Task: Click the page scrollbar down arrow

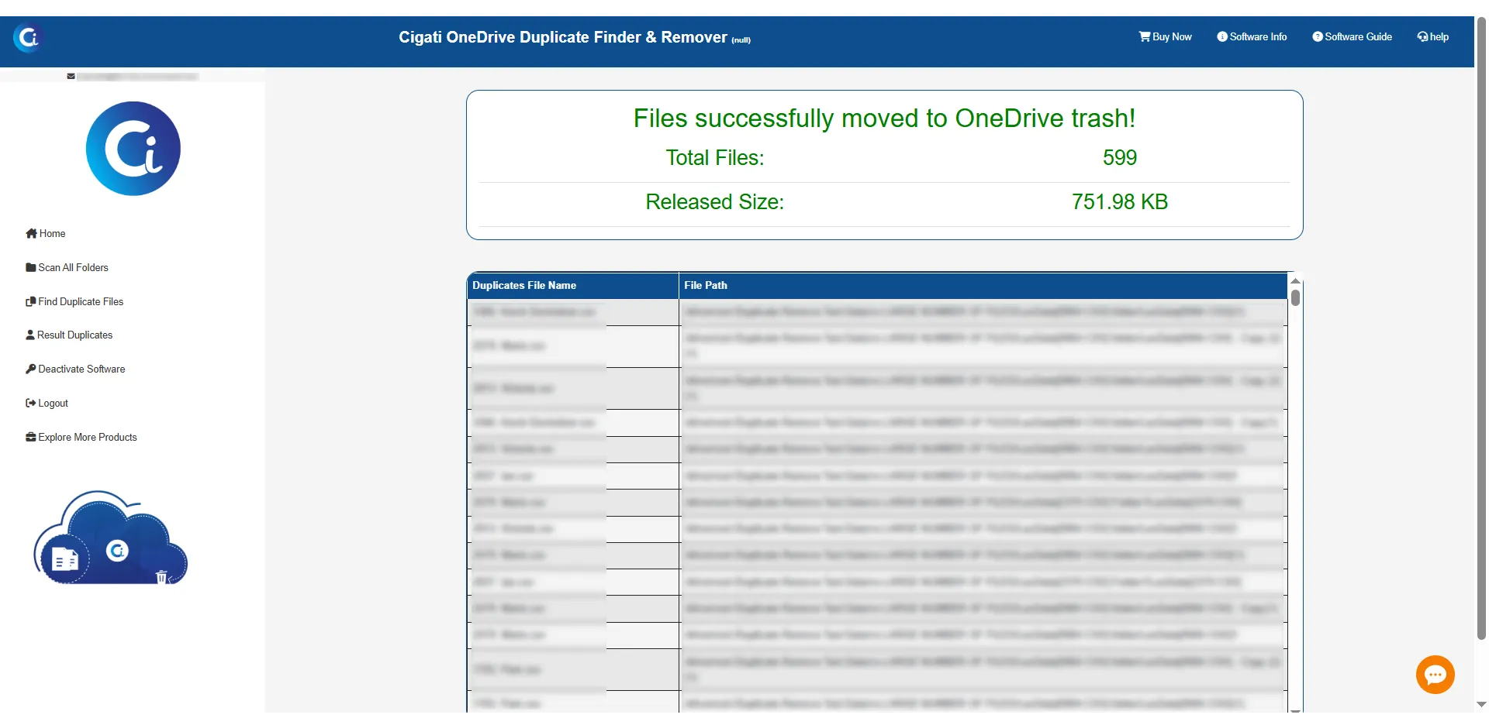Action: (1481, 705)
